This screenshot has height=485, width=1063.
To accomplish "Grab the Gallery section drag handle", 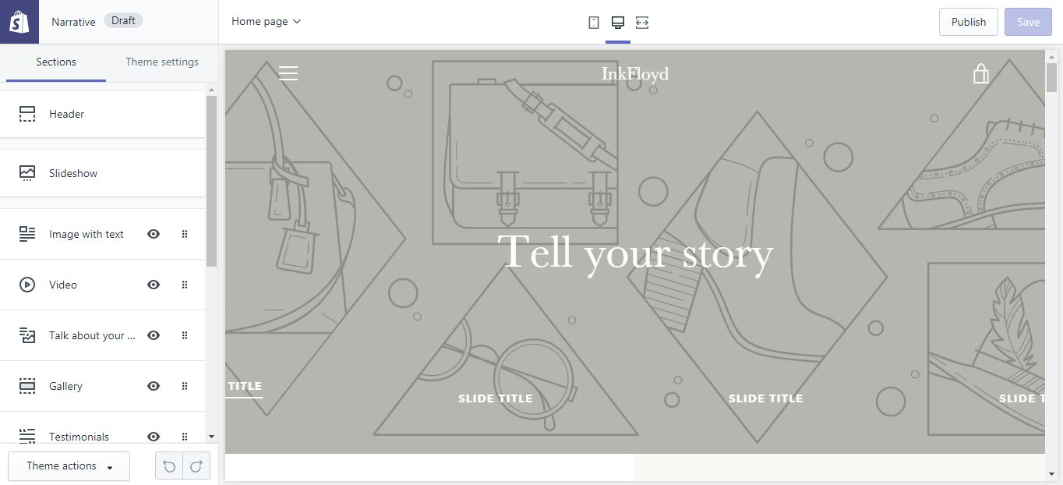I will [185, 386].
